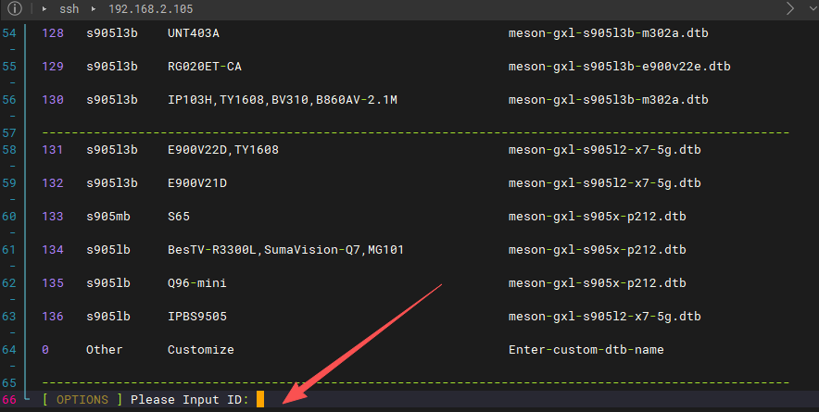Click line number 60 in the gutter
Image resolution: width=819 pixels, height=412 pixels.
(10, 217)
